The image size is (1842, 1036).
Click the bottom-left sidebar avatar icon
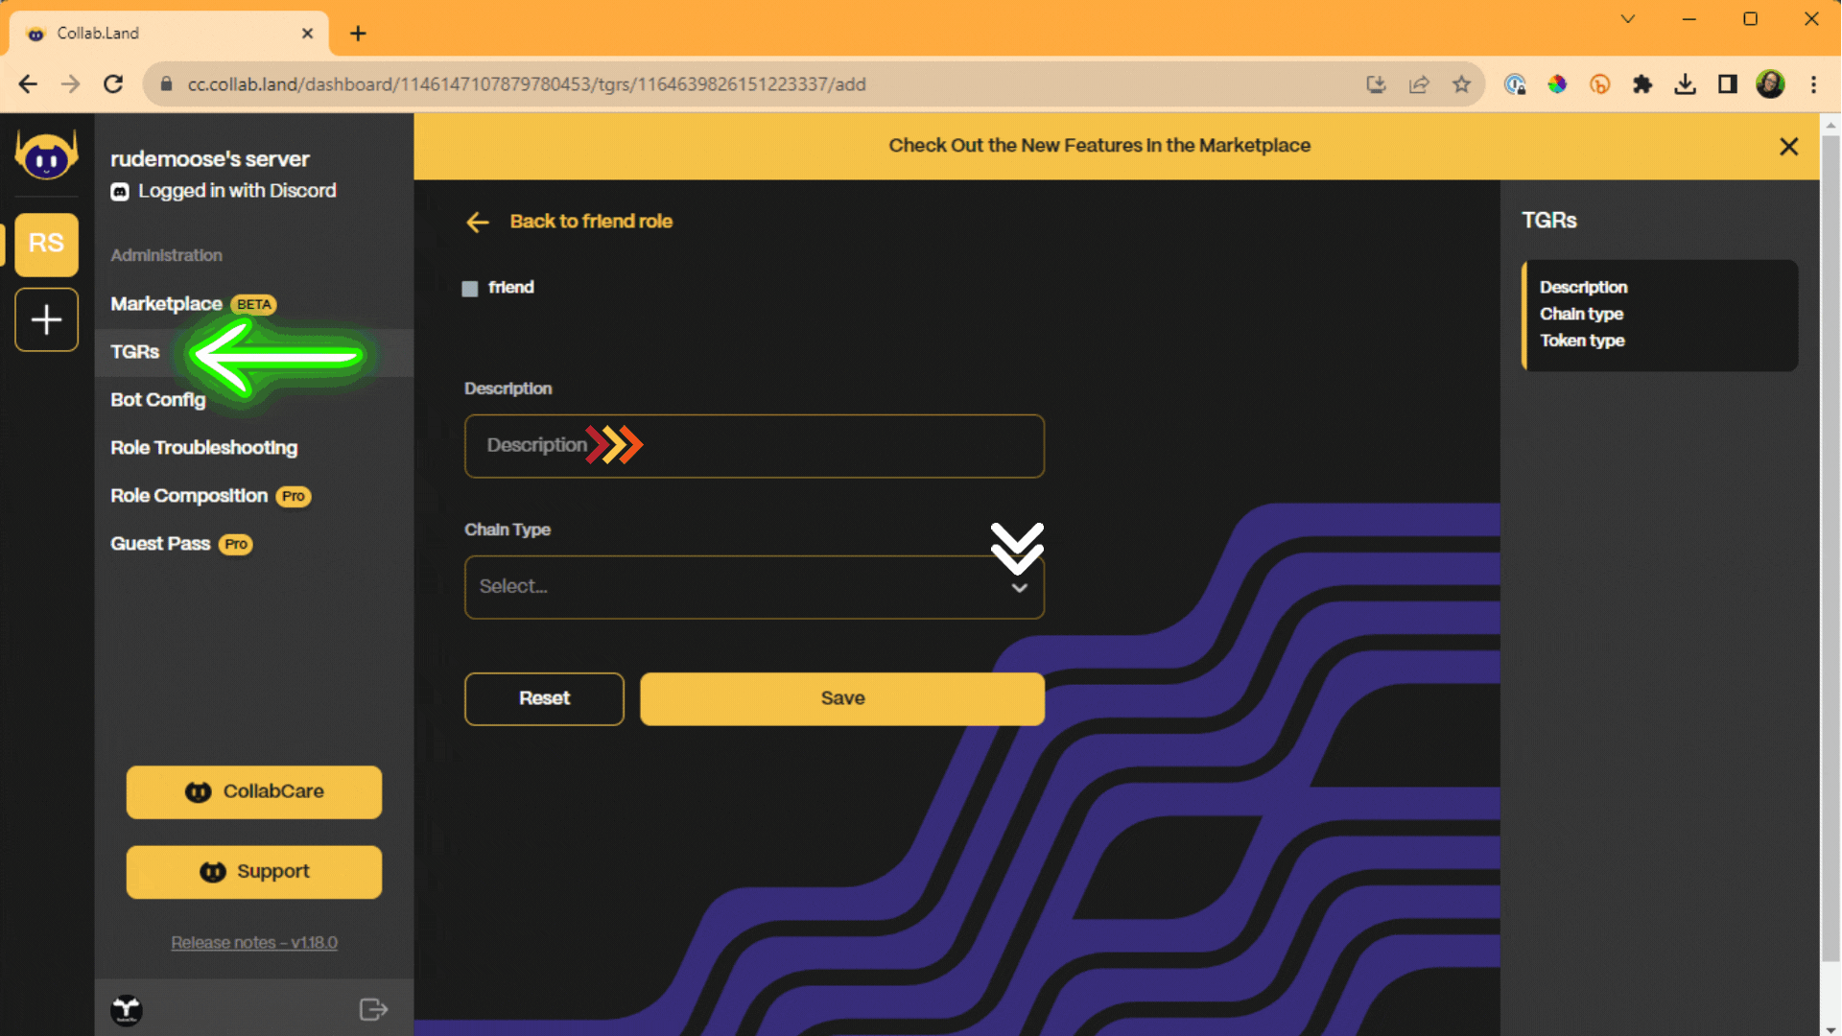[x=127, y=1009]
